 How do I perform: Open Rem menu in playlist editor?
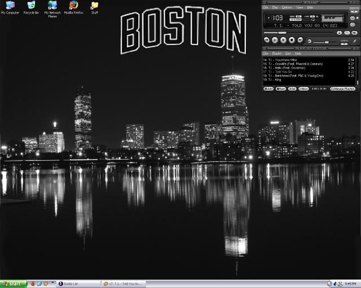click(281, 89)
